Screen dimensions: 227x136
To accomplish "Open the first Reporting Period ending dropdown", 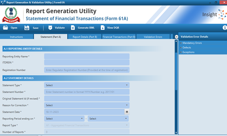I will pyautogui.click(x=64, y=119).
